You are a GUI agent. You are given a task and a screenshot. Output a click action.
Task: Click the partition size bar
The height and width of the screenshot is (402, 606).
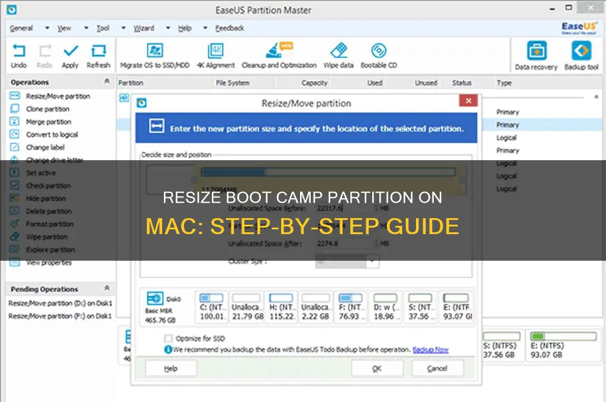[x=328, y=172]
